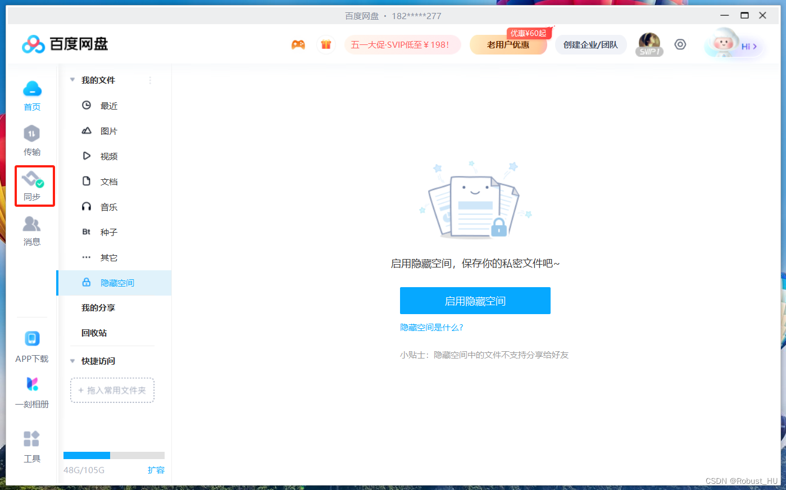Image resolution: width=786 pixels, height=490 pixels.
Task: Maximize the 百度网盘 window
Action: [744, 15]
